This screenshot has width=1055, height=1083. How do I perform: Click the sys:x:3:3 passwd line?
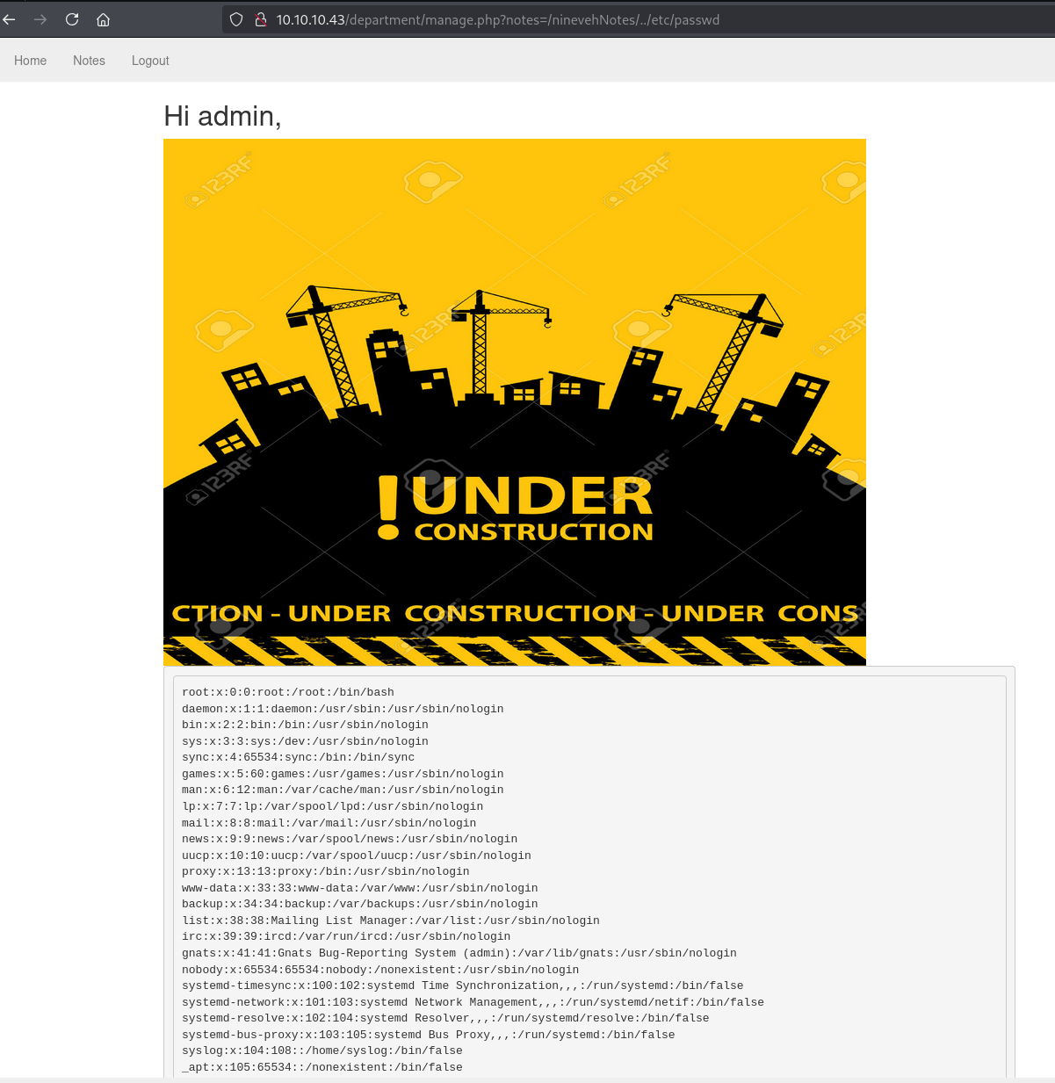305,741
